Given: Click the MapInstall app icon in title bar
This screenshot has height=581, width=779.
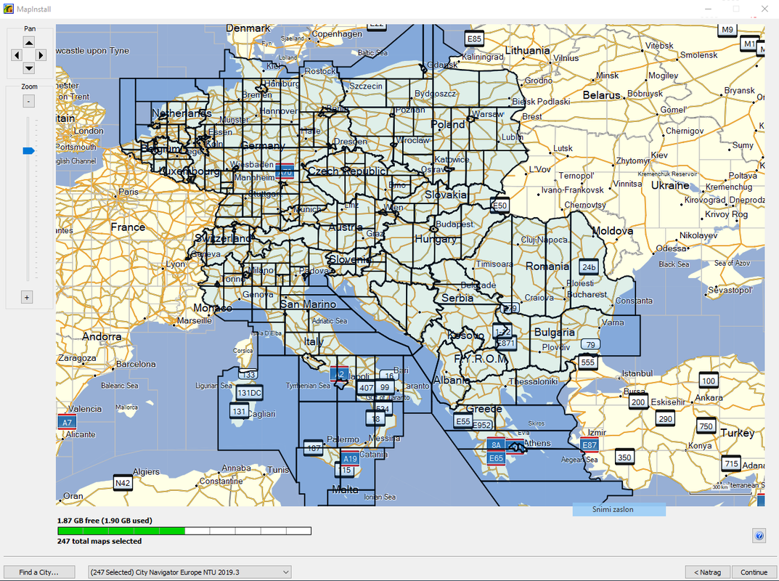Looking at the screenshot, I should 9,9.
